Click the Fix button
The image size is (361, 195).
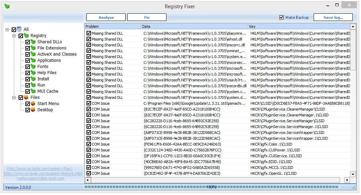click(147, 17)
